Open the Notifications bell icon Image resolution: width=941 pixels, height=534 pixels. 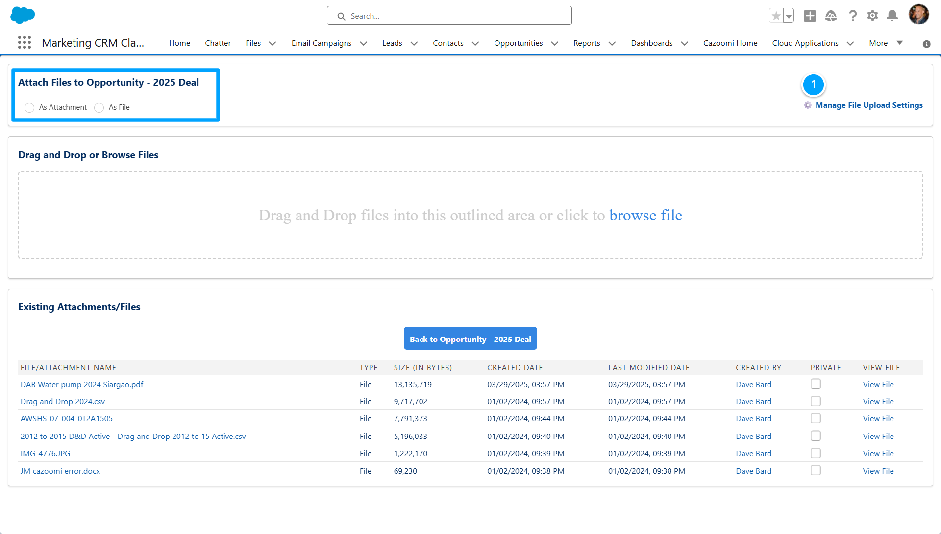[892, 16]
